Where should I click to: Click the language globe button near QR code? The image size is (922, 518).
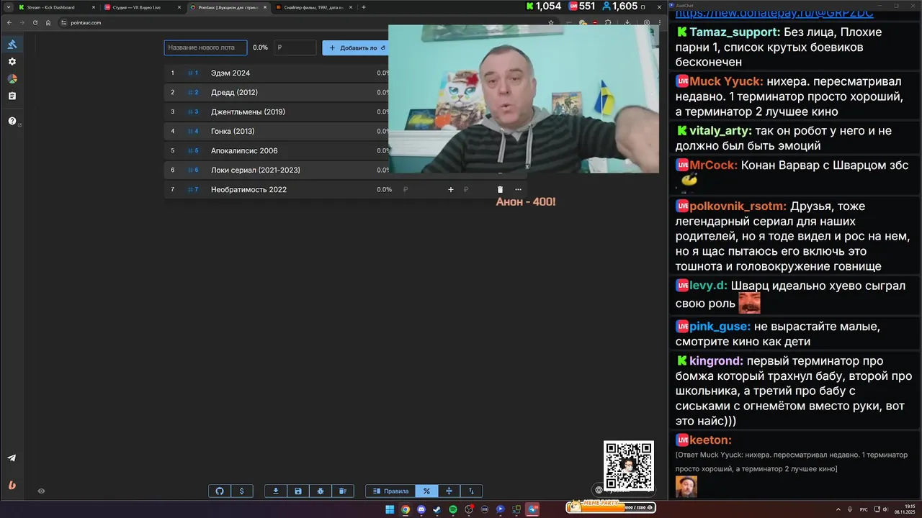[x=599, y=490]
